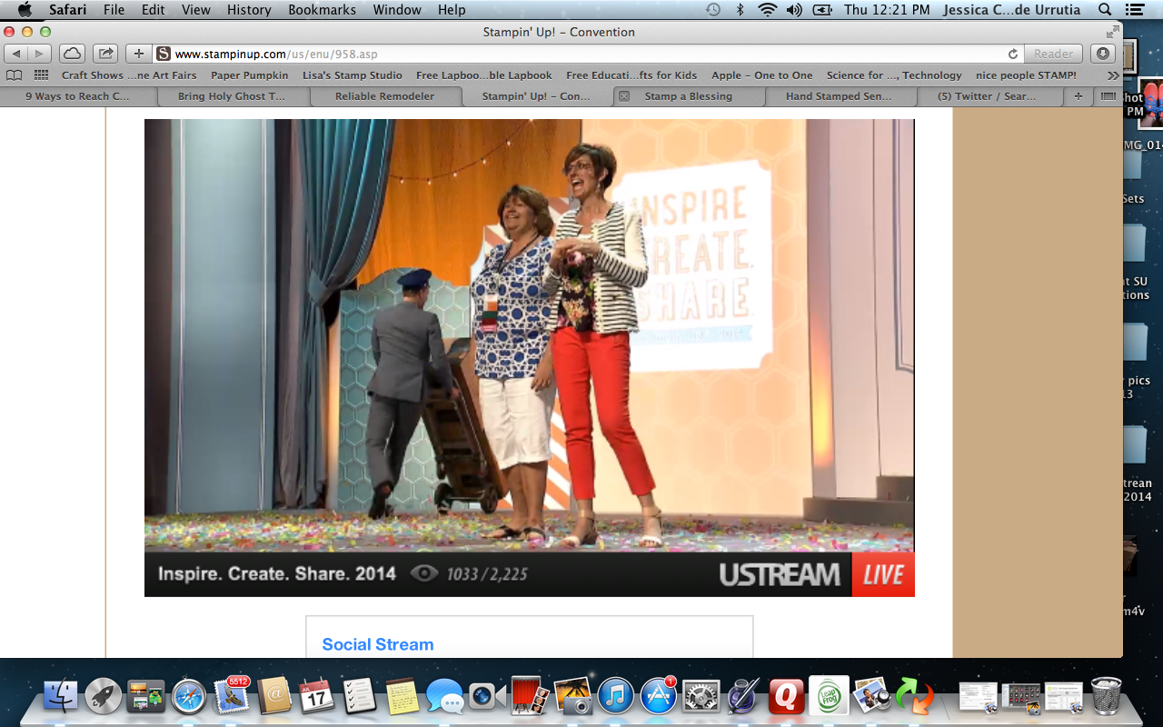The height and width of the screenshot is (727, 1163).
Task: Open the Bookmarks menu
Action: point(323,10)
